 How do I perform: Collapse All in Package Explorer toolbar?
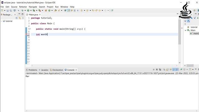coord(16,18)
